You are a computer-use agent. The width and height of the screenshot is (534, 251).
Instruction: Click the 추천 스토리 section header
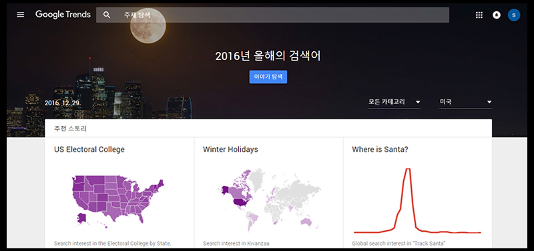tap(70, 128)
